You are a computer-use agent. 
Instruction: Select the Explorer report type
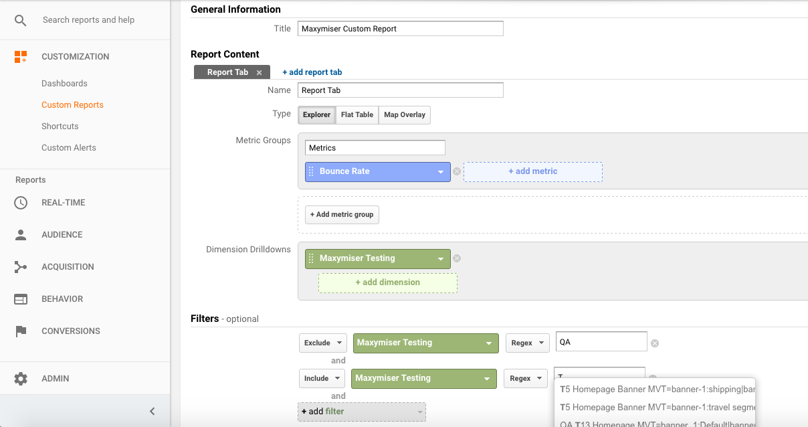pos(316,115)
